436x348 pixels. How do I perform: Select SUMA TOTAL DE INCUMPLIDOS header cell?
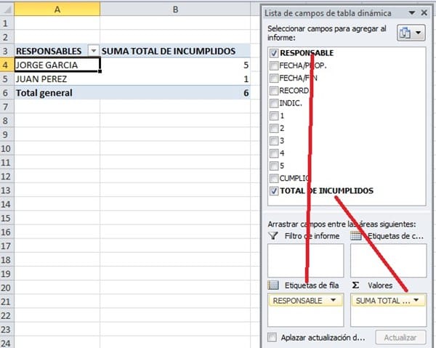(175, 51)
